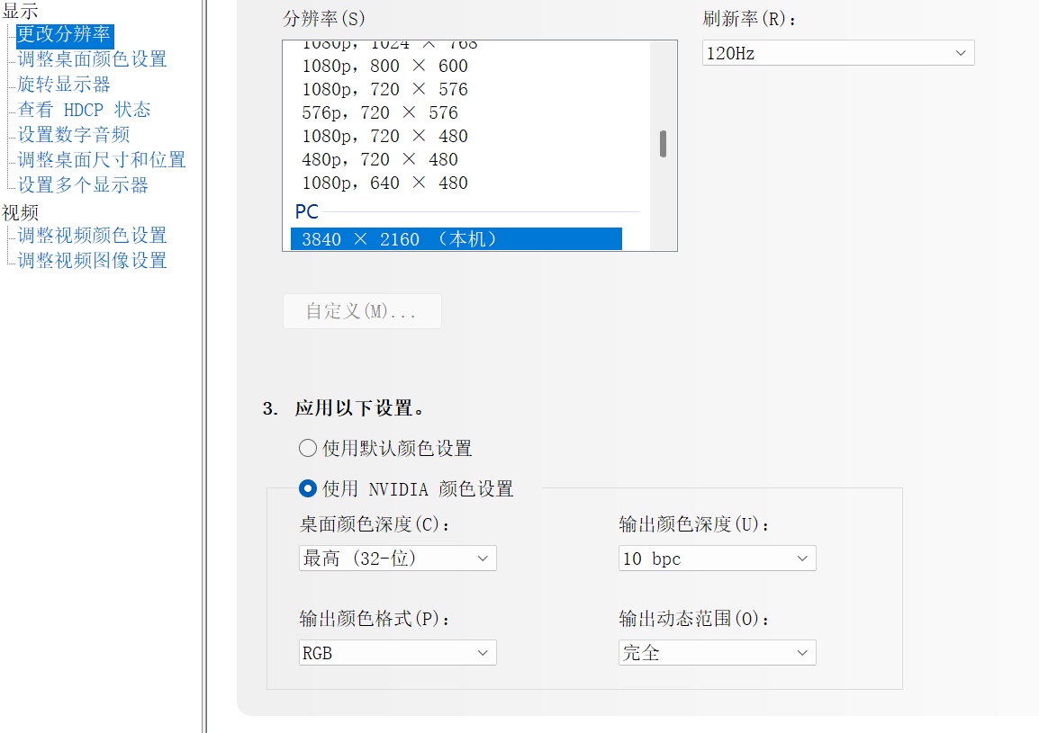Expand the 输出动态范围 完全 dropdown
The image size is (1039, 733).
click(x=717, y=652)
